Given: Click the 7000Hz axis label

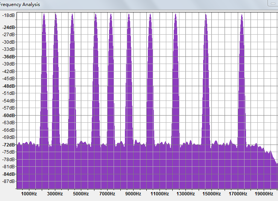Looking at the screenshot, I should pos(107,194).
